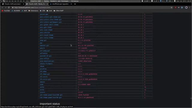Select workspace 2 in status bar
This screenshot has height=108, width=192.
point(4,1)
